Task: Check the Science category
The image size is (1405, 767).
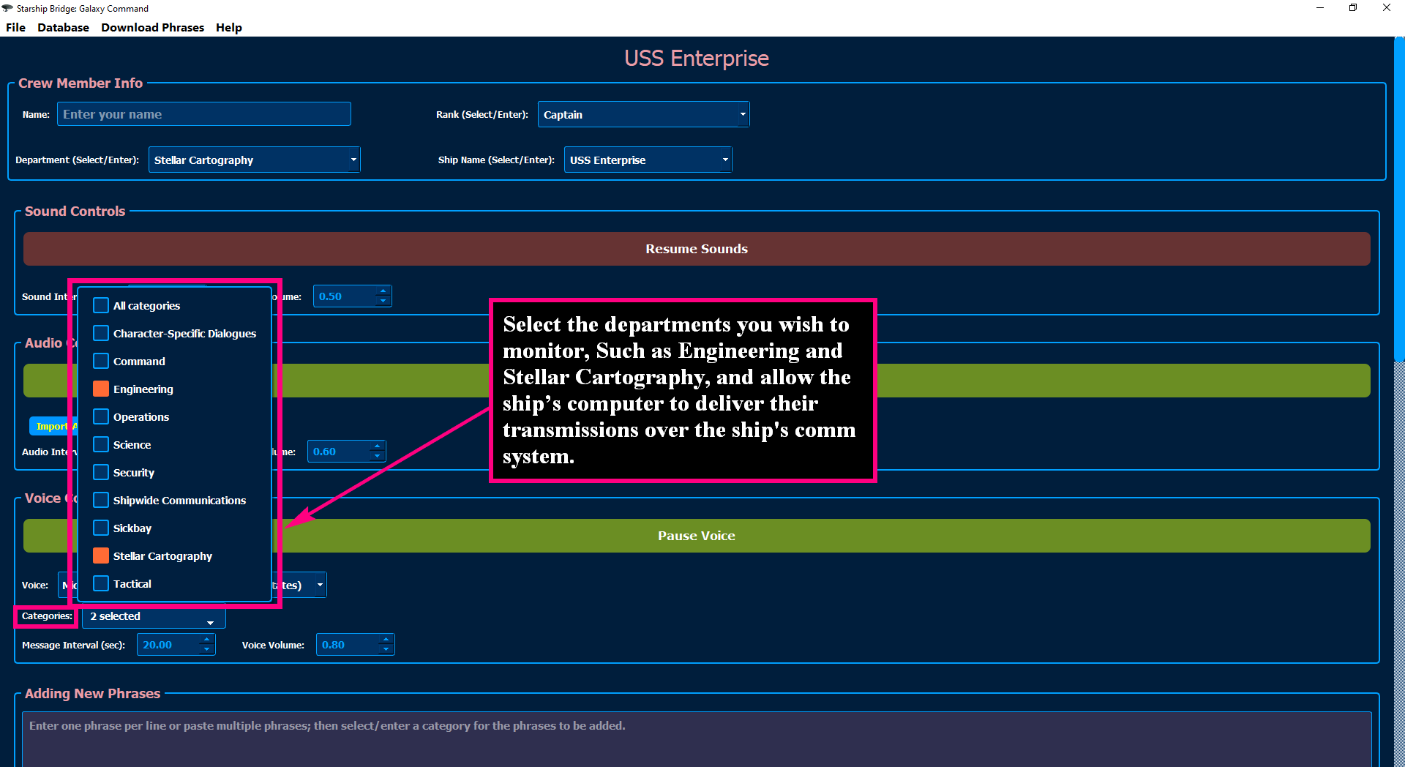Action: click(100, 444)
